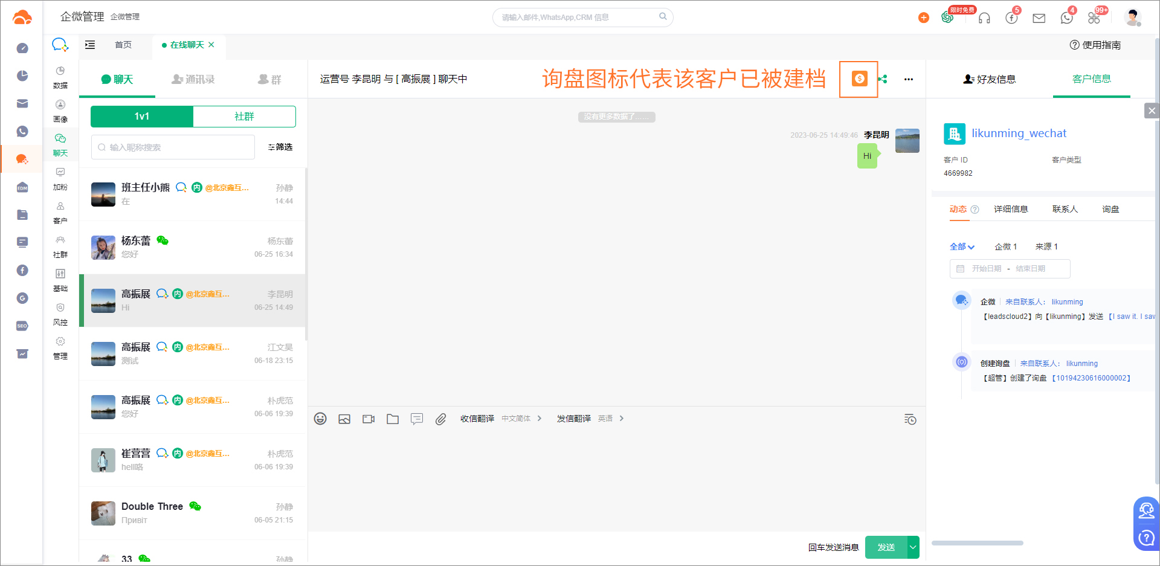The height and width of the screenshot is (566, 1160).
Task: Open the 通讯录 tab
Action: (x=193, y=79)
